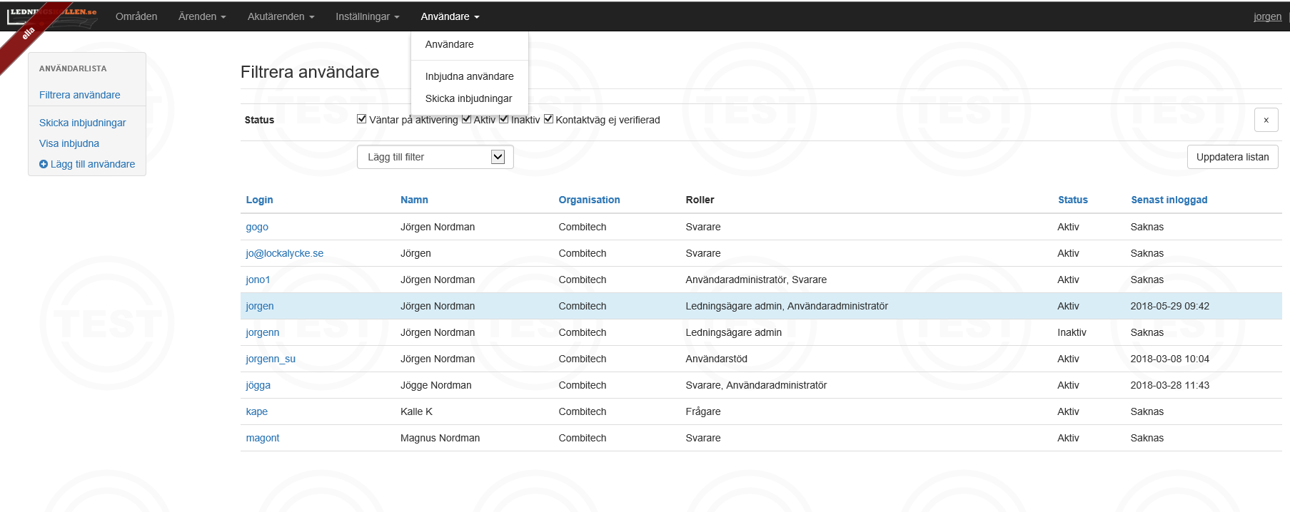Toggle the Inaktiv status checkbox
Viewport: 1290px width, 512px height.
click(x=504, y=119)
